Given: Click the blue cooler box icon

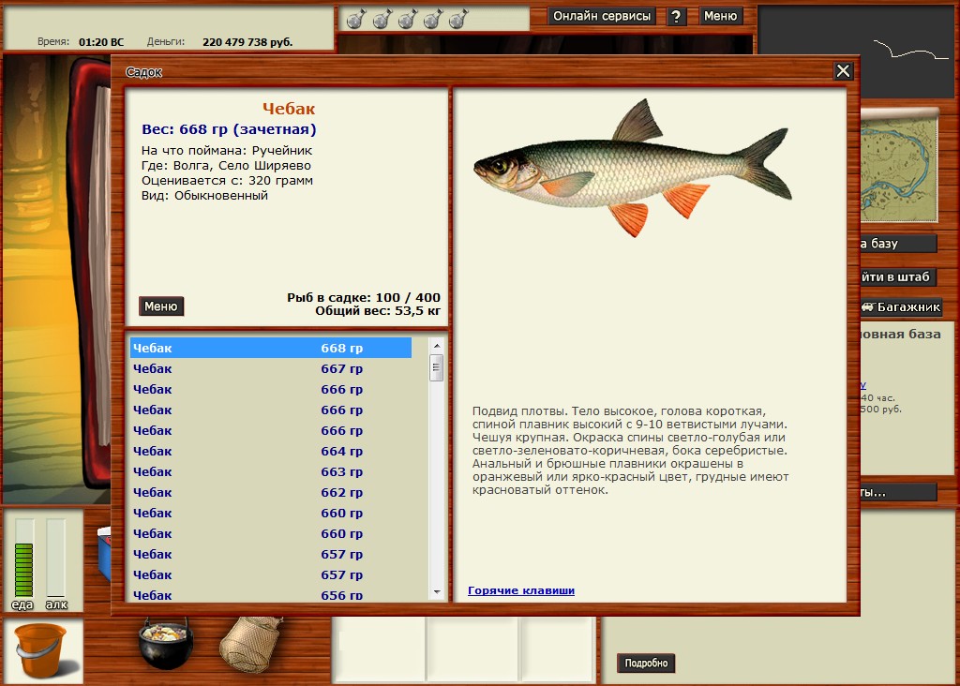Looking at the screenshot, I should 104,553.
